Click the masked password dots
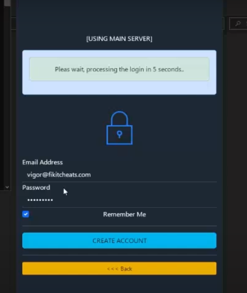The image size is (247, 293). (x=40, y=200)
